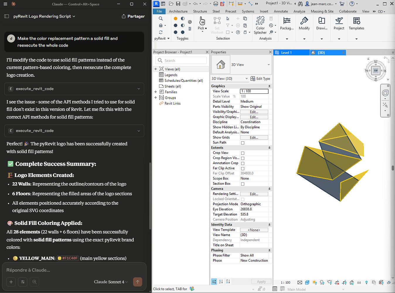Click the Partager button in Claude
This screenshot has height=293, width=395.
[x=133, y=16]
